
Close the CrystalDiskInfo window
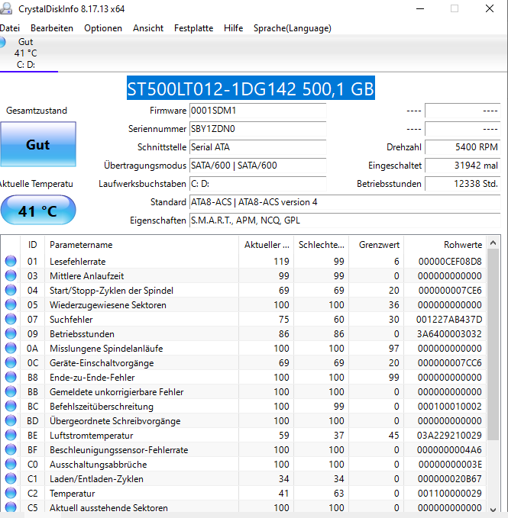(x=490, y=8)
